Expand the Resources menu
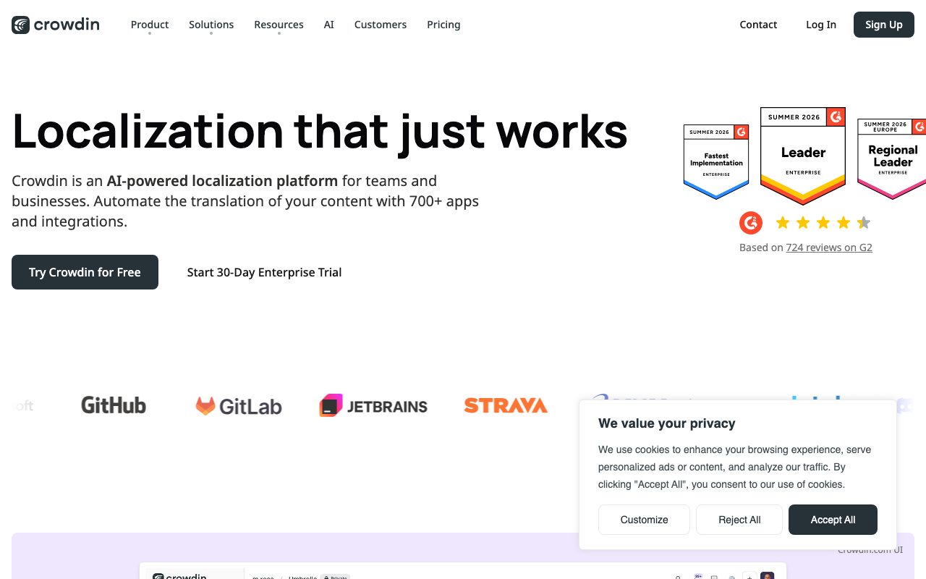This screenshot has height=579, width=926. pyautogui.click(x=279, y=25)
